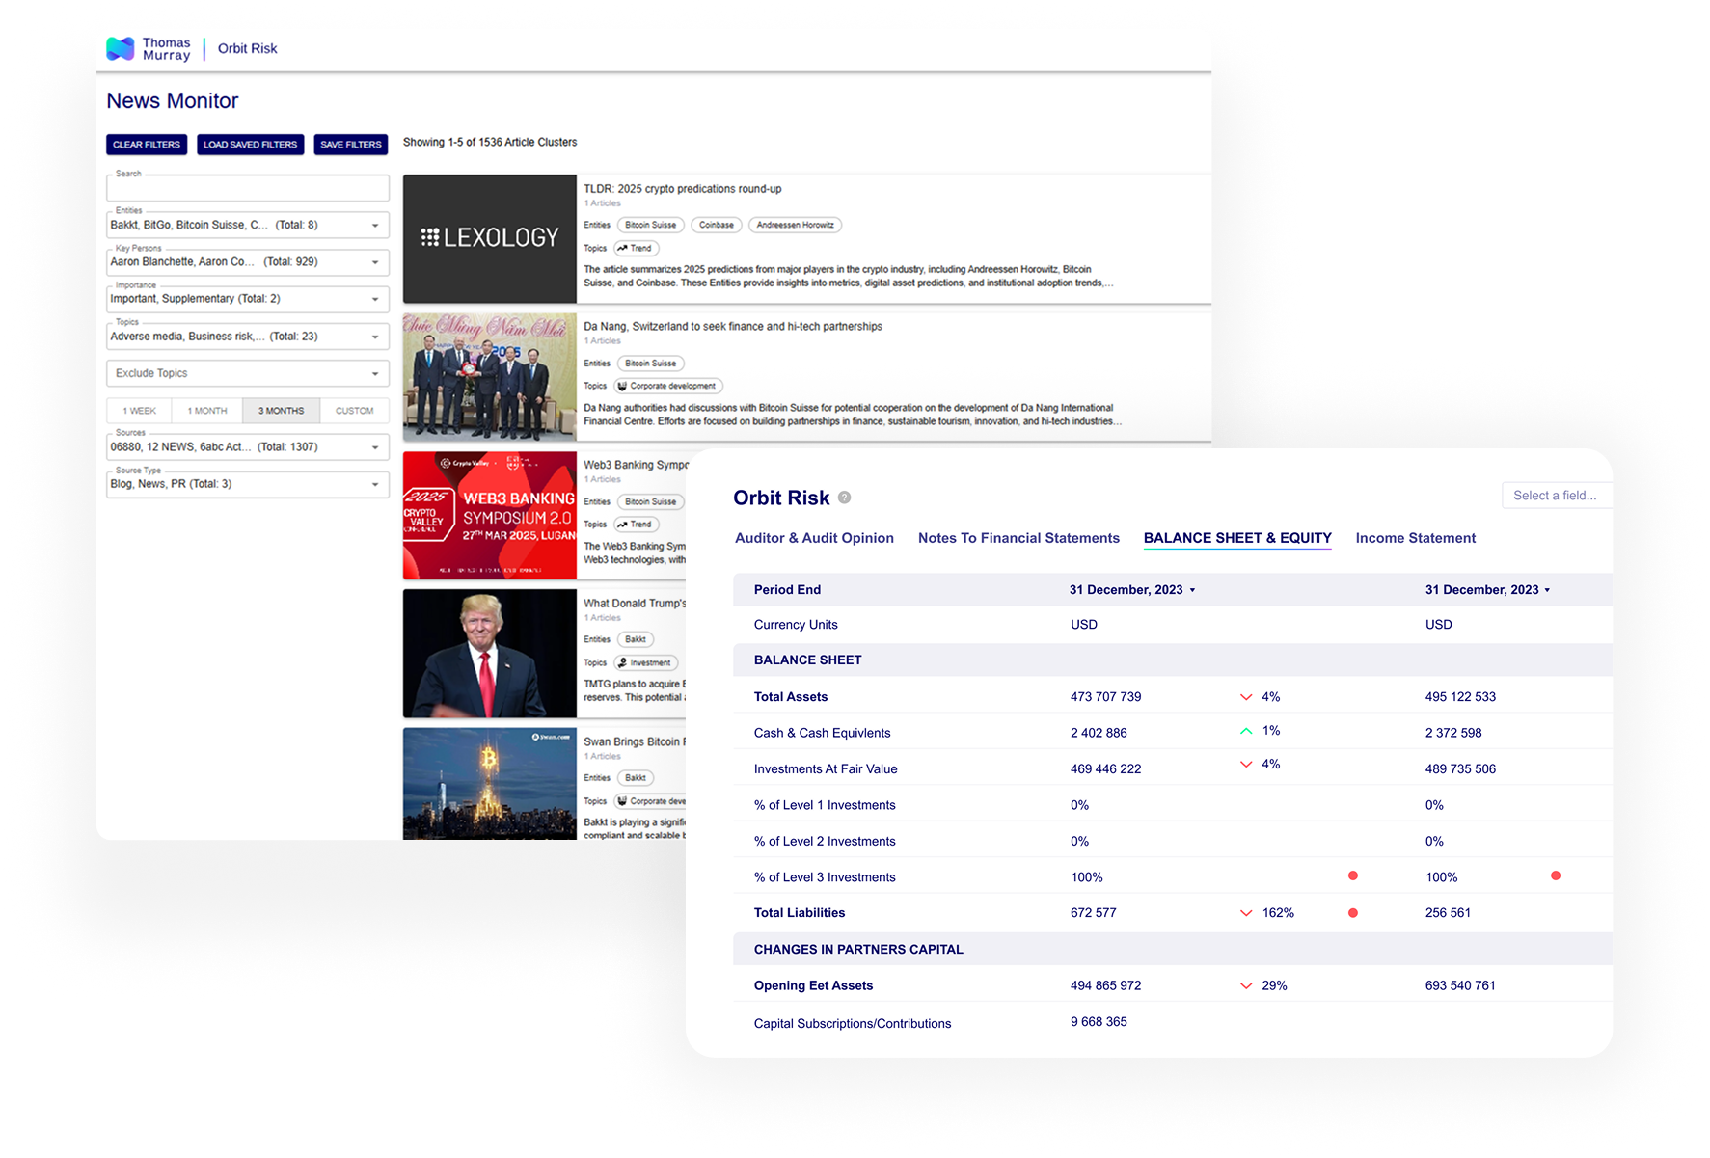This screenshot has height=1158, width=1710.
Task: Click the Bakkt entity tag on Swan article
Action: (x=636, y=778)
